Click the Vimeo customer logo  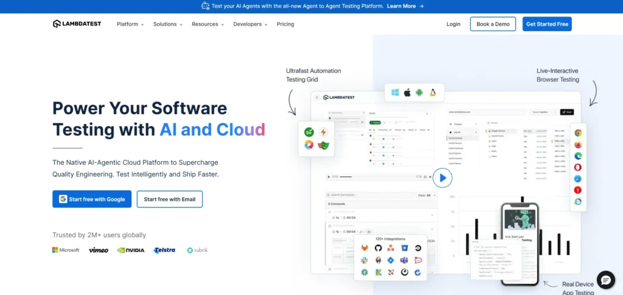[98, 250]
